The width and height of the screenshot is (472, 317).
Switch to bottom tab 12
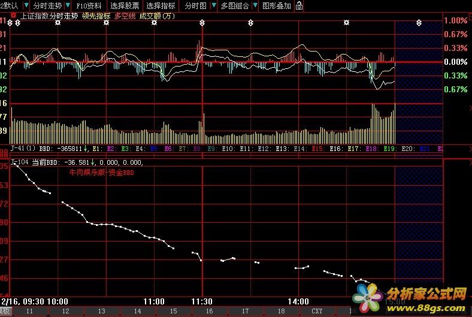click(66, 311)
